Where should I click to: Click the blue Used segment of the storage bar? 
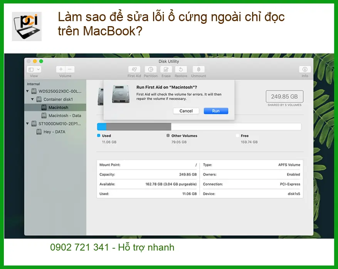[x=102, y=126]
